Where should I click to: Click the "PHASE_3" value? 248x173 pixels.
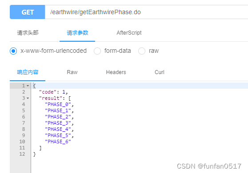click(58, 123)
